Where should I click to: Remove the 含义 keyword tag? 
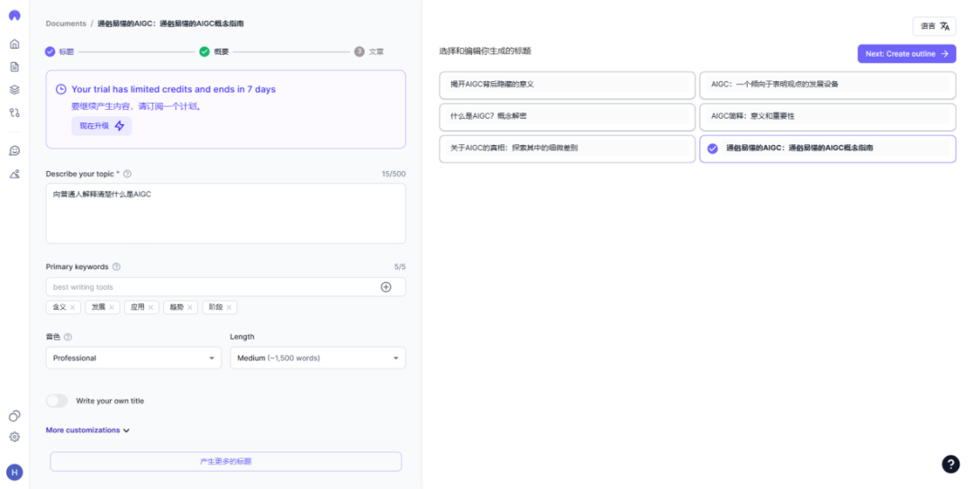click(73, 307)
